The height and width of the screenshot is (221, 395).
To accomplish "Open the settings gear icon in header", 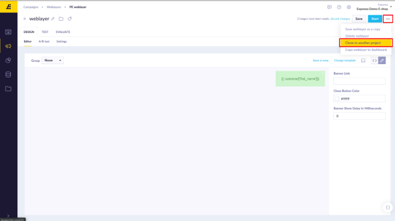I will (348, 7).
